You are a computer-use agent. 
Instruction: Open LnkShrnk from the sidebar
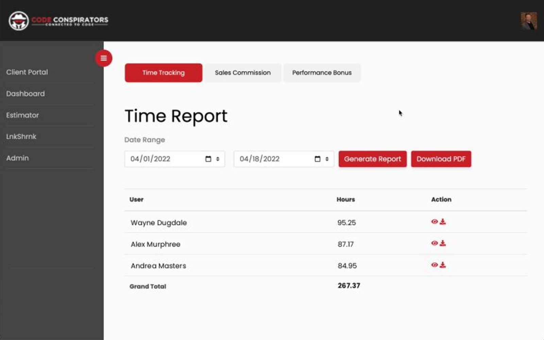(21, 136)
